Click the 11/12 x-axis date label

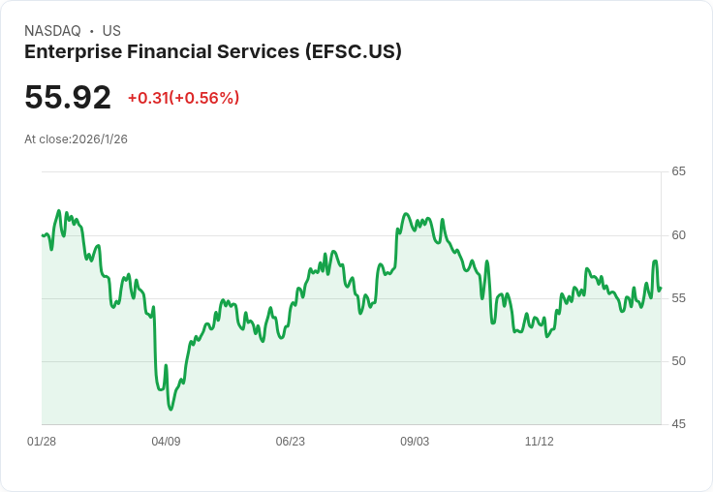(540, 442)
